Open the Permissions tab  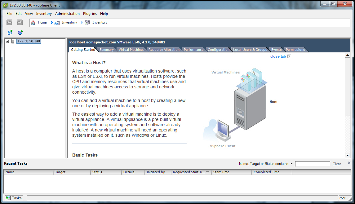pyautogui.click(x=295, y=50)
